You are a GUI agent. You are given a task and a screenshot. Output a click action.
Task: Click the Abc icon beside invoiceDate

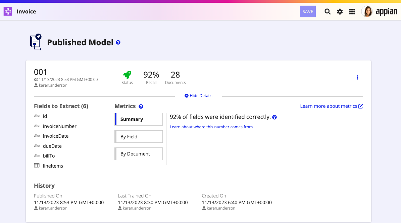tap(37, 136)
